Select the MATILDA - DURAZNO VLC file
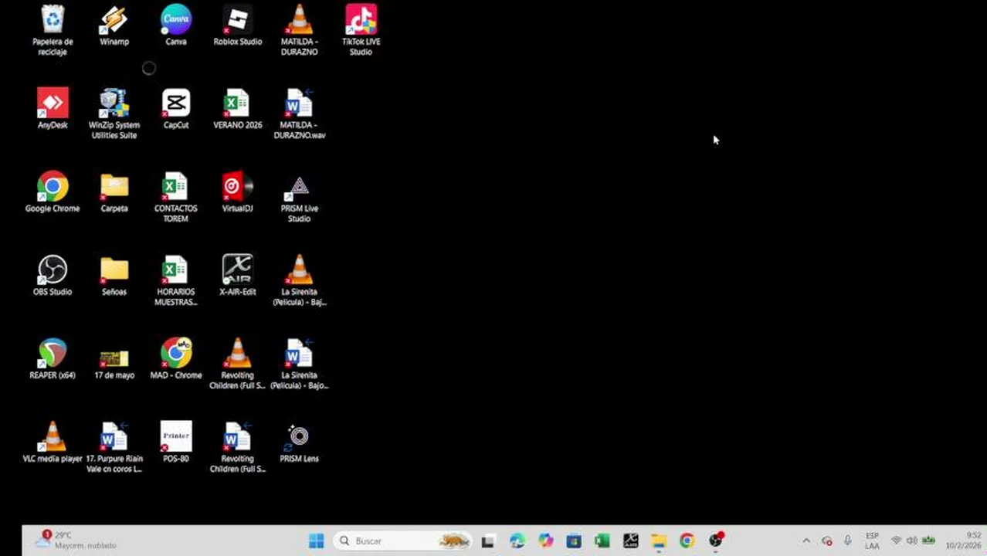Viewport: 987px width, 556px height. [x=300, y=30]
